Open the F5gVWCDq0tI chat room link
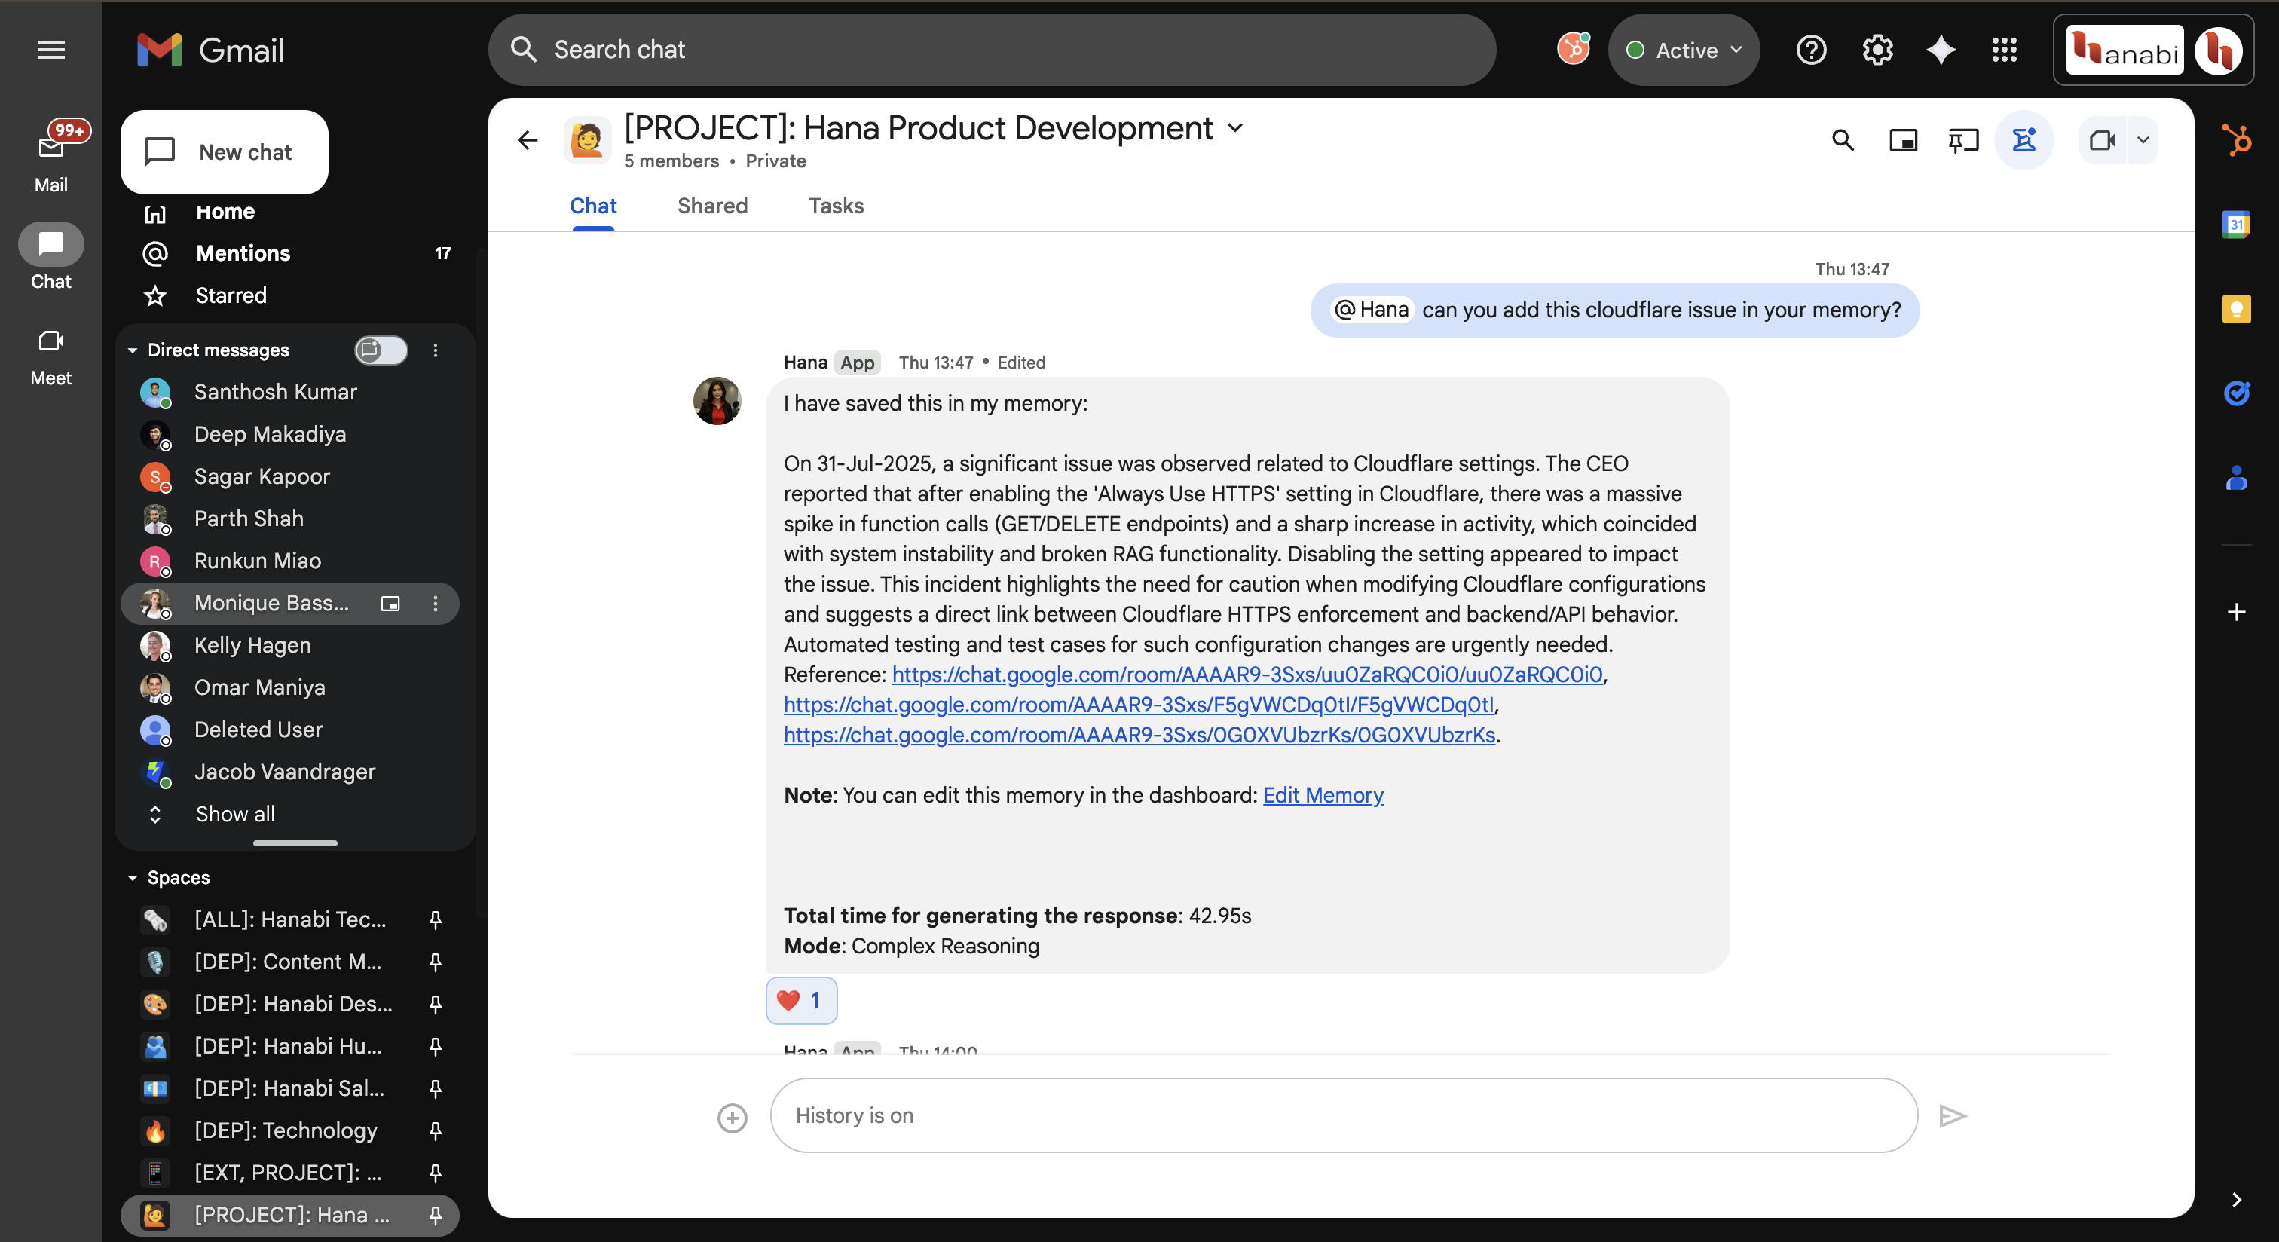Viewport: 2279px width, 1242px height. pyautogui.click(x=1139, y=704)
